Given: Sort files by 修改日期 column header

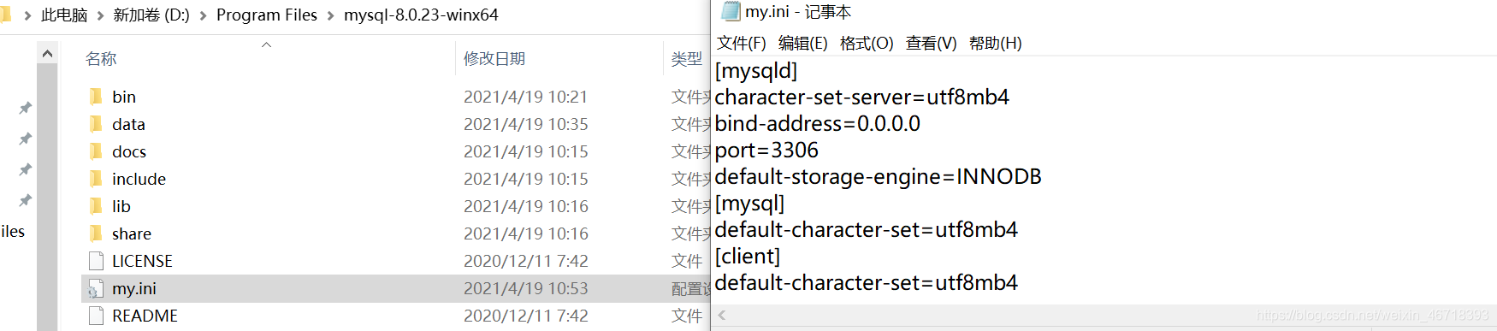Looking at the screenshot, I should click(x=494, y=58).
